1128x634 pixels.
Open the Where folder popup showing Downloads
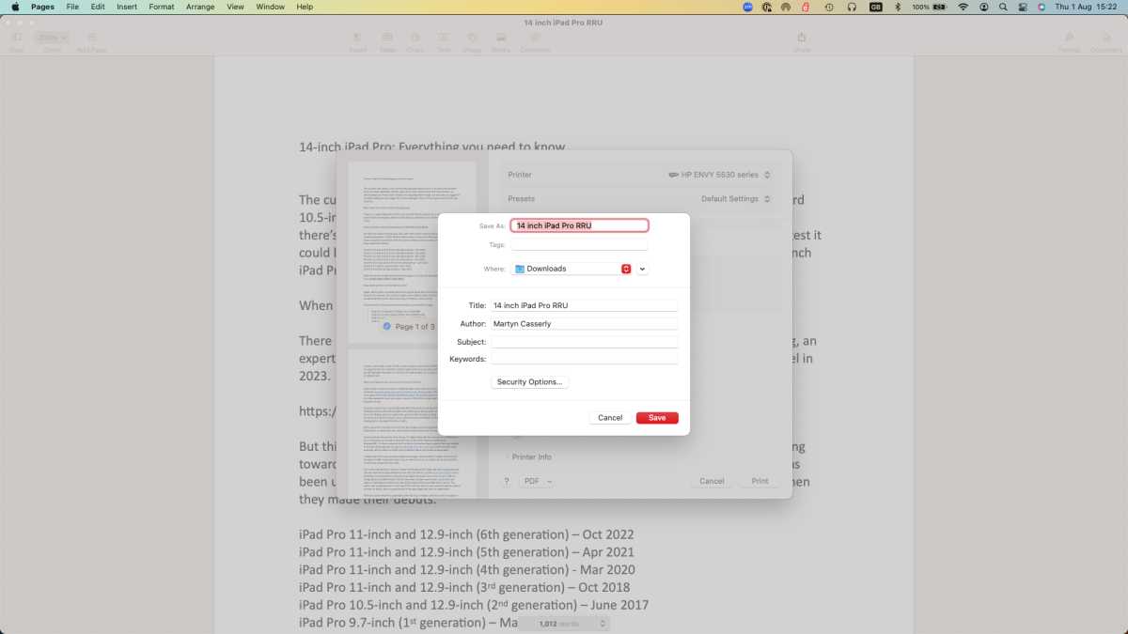572,269
